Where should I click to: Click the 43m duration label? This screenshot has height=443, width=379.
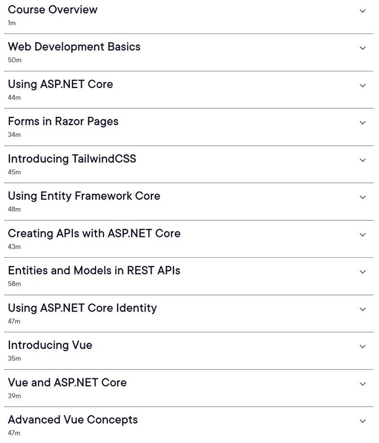pos(14,247)
